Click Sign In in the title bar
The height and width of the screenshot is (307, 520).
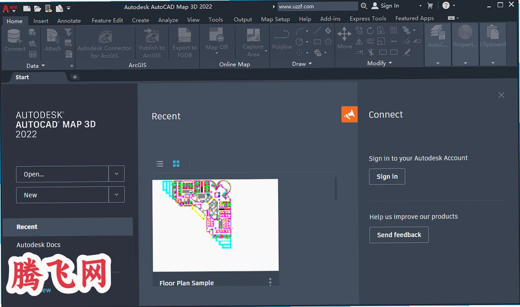click(385, 6)
